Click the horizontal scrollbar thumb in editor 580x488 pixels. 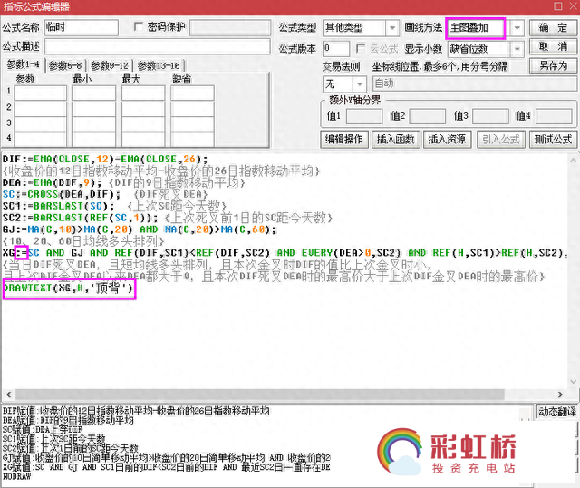pos(260,395)
